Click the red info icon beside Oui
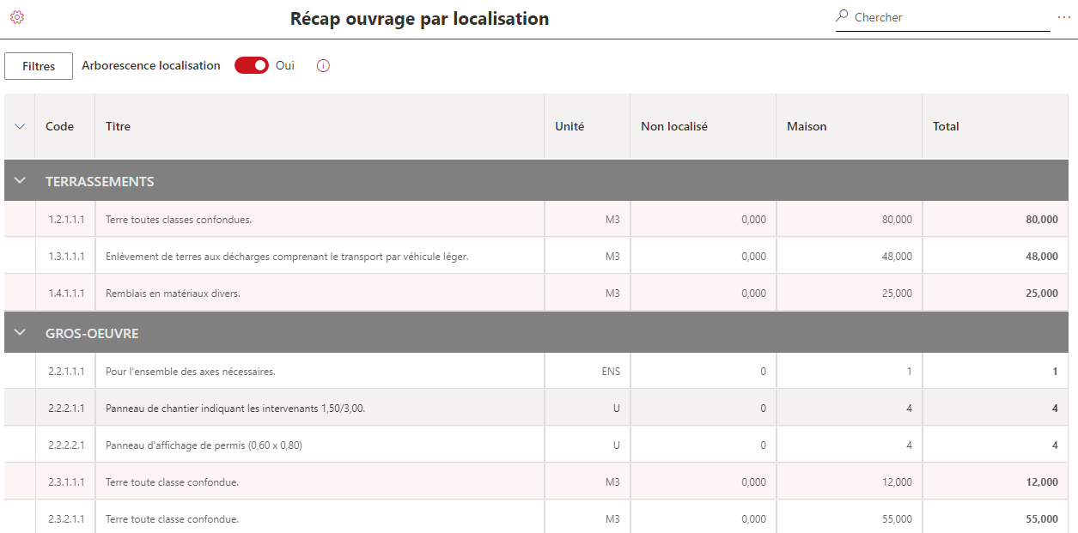This screenshot has width=1078, height=533. point(323,66)
